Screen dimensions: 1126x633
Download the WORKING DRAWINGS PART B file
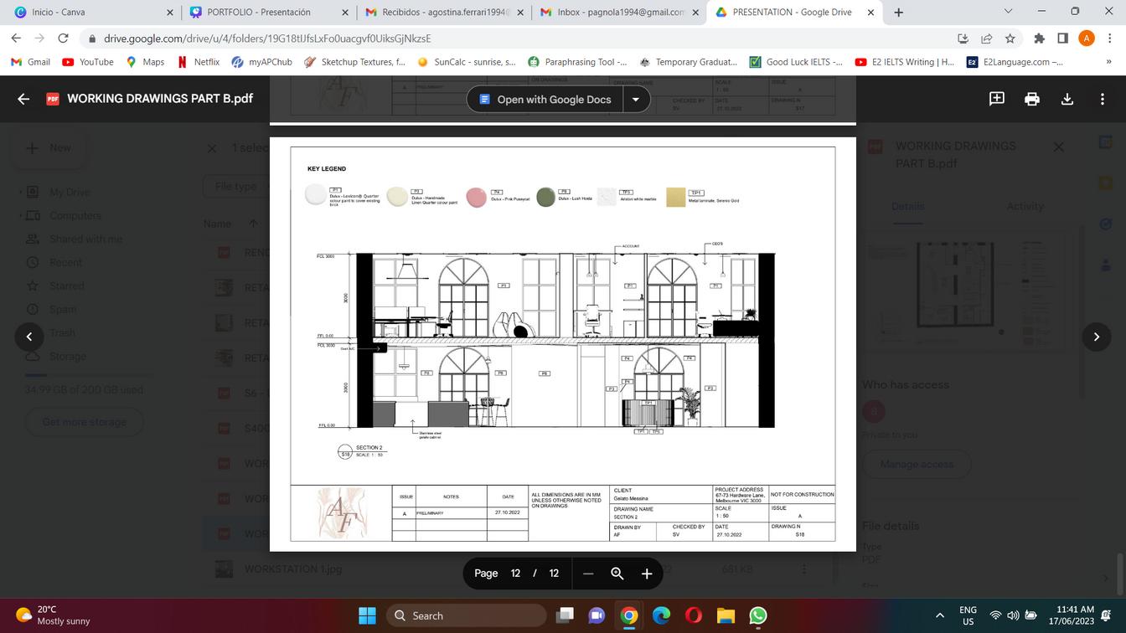click(x=1067, y=99)
